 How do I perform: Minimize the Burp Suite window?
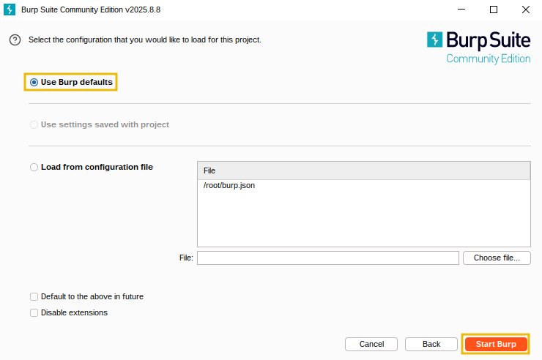tap(461, 10)
